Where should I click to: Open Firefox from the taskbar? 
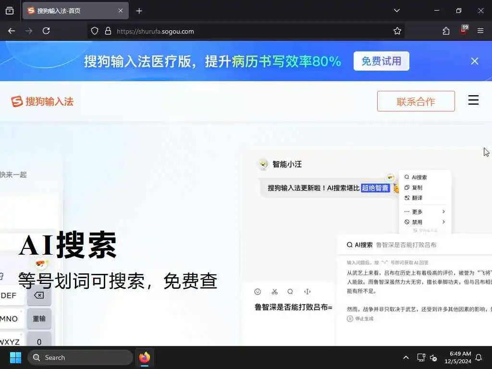[x=145, y=357]
